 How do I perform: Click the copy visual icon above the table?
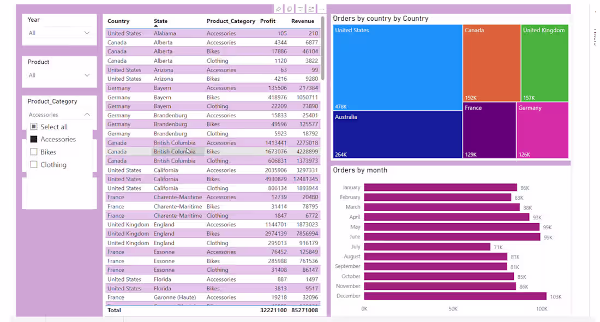(x=289, y=9)
